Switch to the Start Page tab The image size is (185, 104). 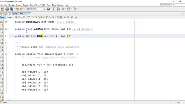pos(3,14)
